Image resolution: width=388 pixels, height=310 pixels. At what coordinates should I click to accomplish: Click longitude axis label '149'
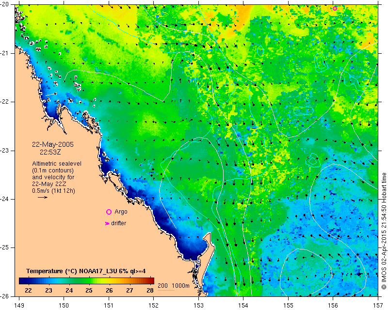coord(19,306)
